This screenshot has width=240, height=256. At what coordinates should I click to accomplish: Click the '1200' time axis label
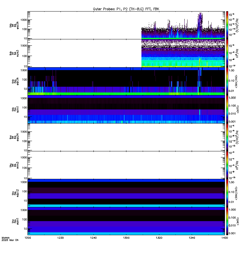pos(28,238)
